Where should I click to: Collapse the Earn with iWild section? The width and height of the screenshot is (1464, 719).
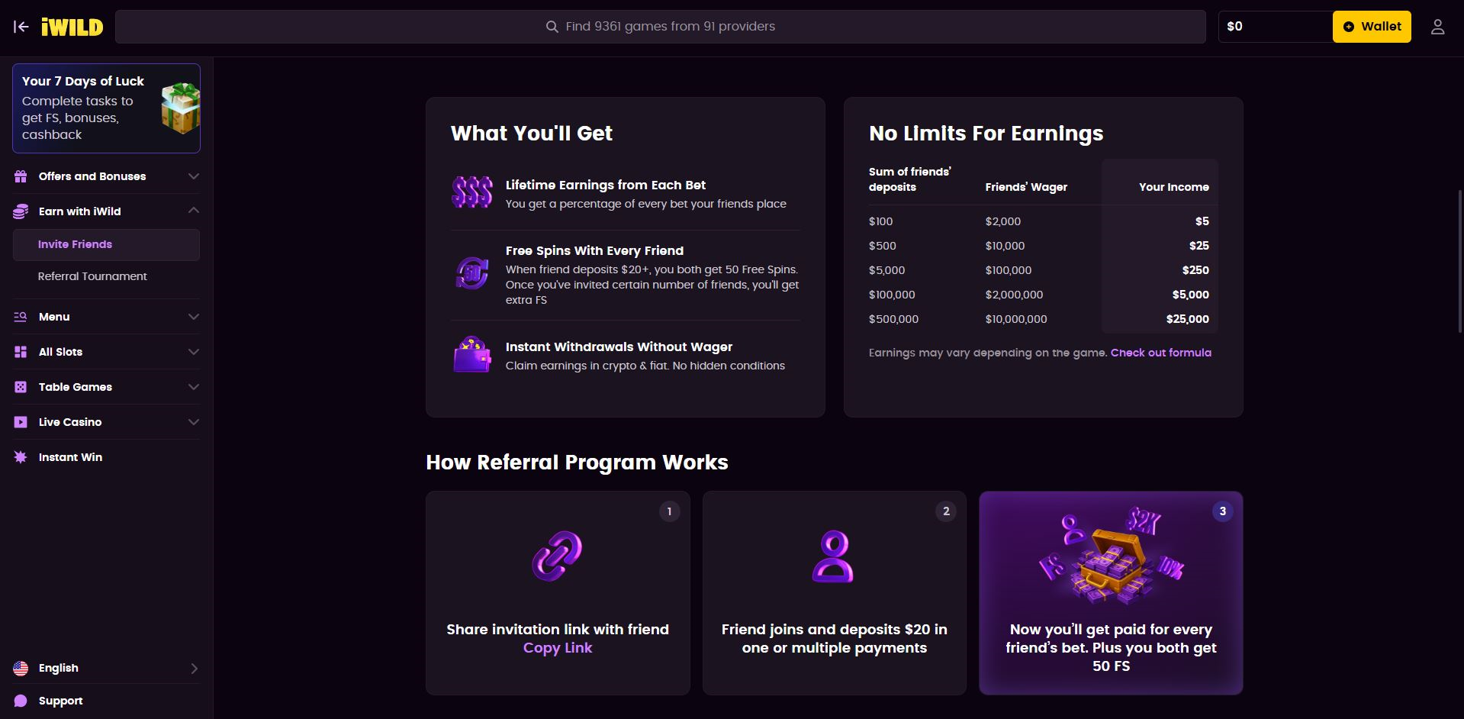click(x=194, y=211)
